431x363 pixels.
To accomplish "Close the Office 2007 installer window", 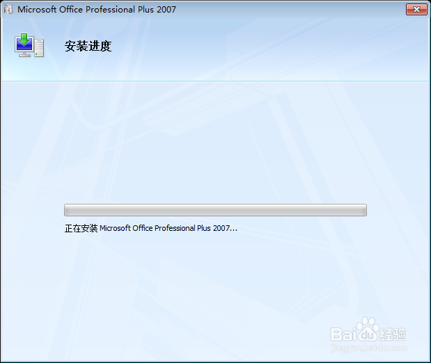I will tap(416, 10).
